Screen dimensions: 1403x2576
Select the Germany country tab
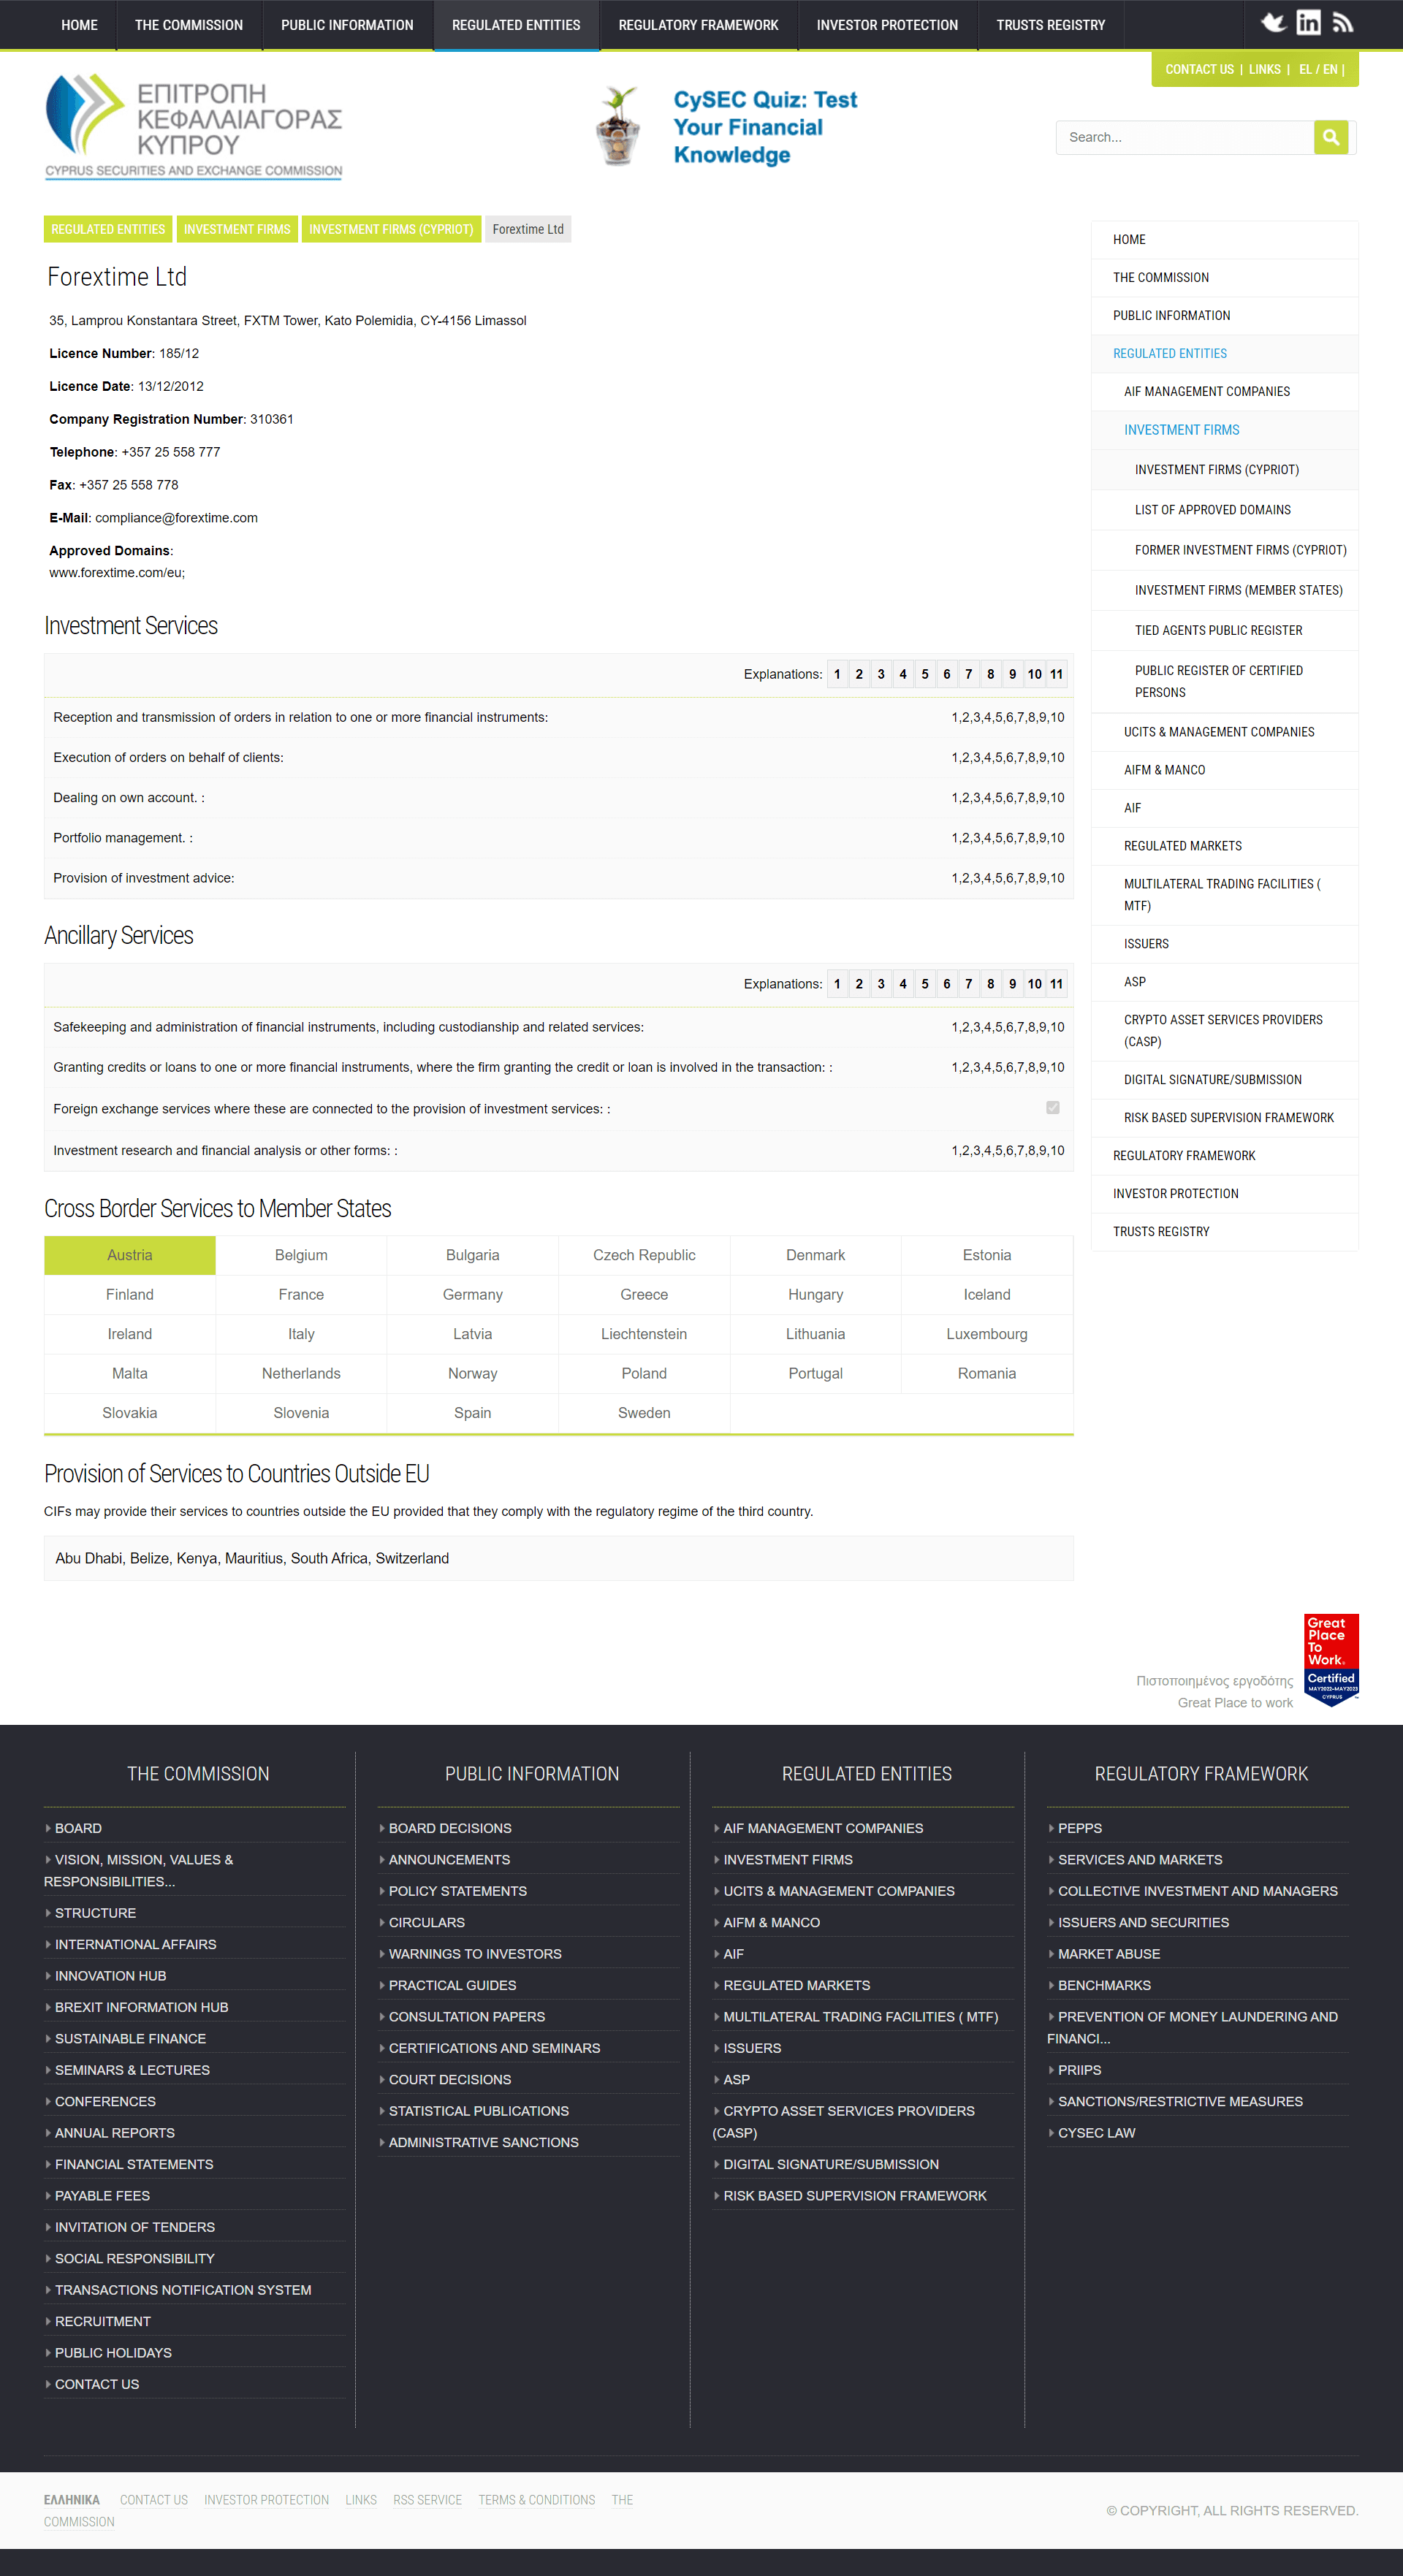472,1294
